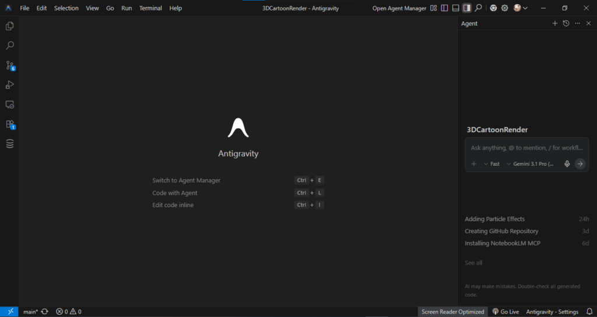Open the Run and Debug view
Viewport: 597px width, 317px height.
click(x=10, y=85)
